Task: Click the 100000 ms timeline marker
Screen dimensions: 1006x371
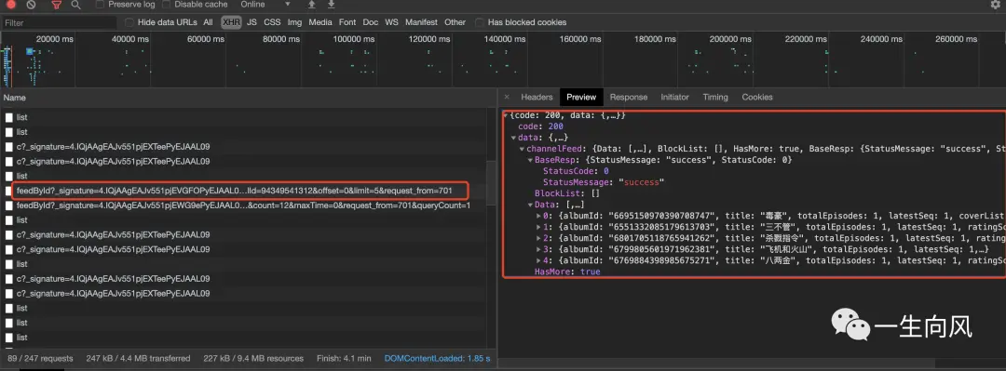Action: (x=355, y=39)
